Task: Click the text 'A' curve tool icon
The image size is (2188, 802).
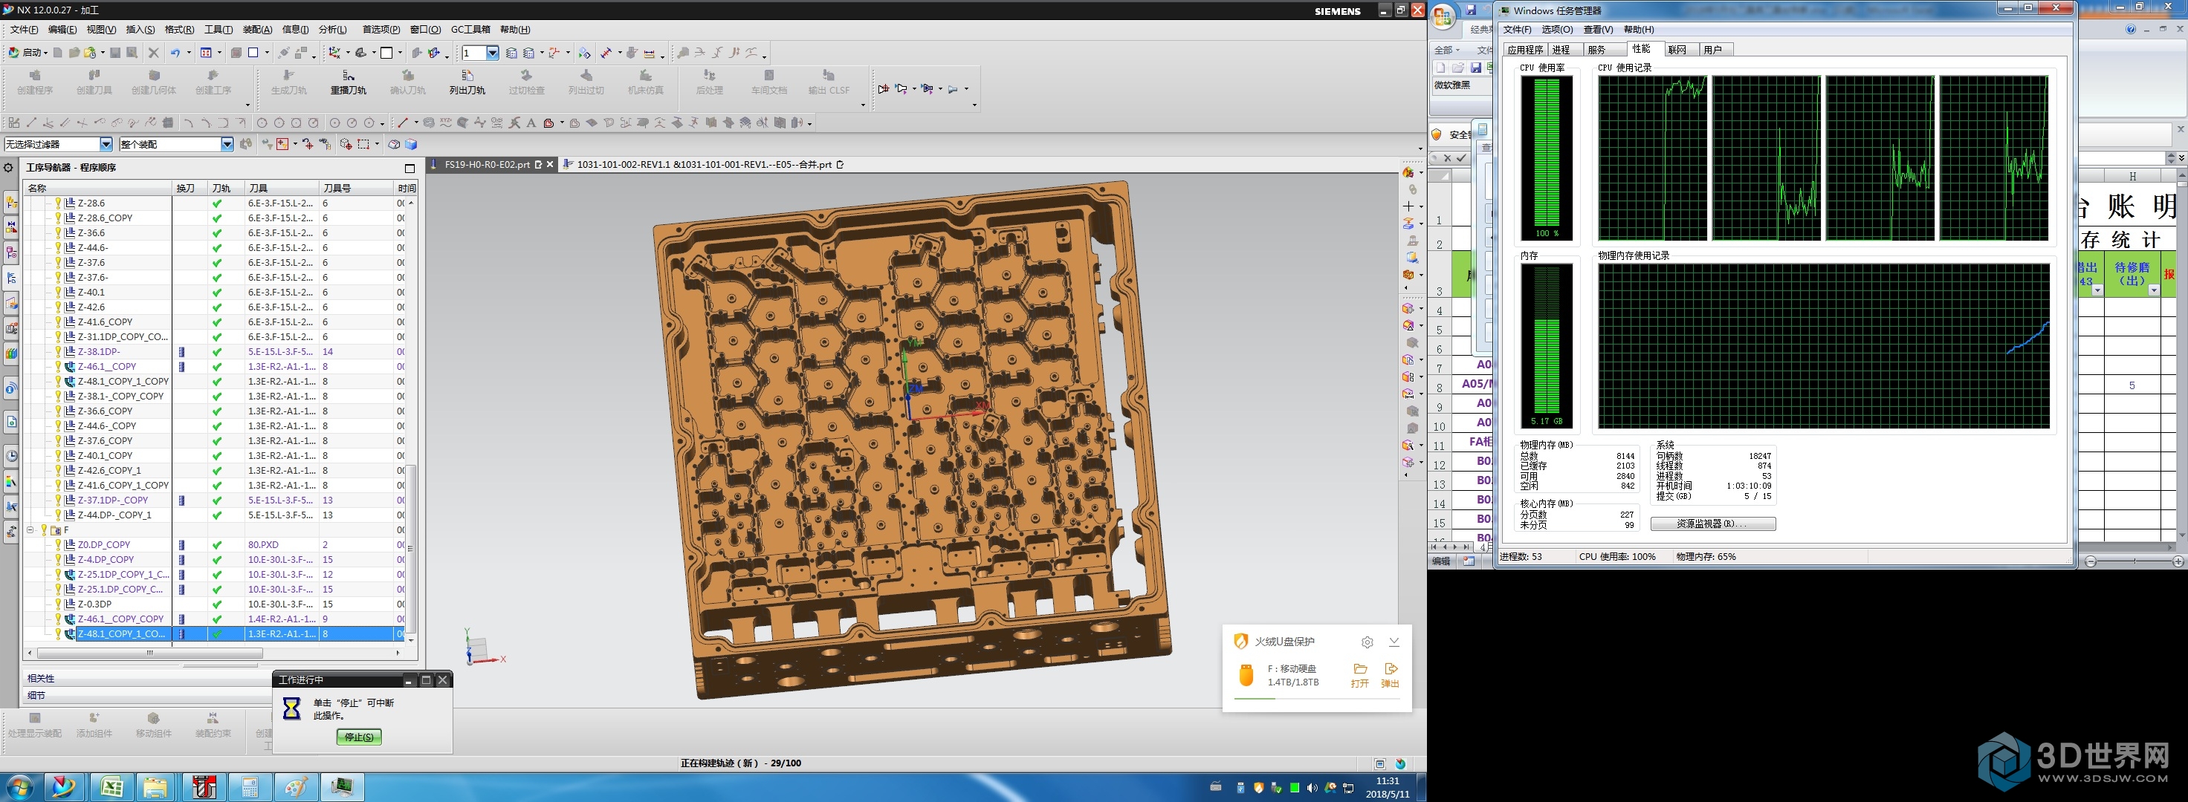Action: (531, 123)
